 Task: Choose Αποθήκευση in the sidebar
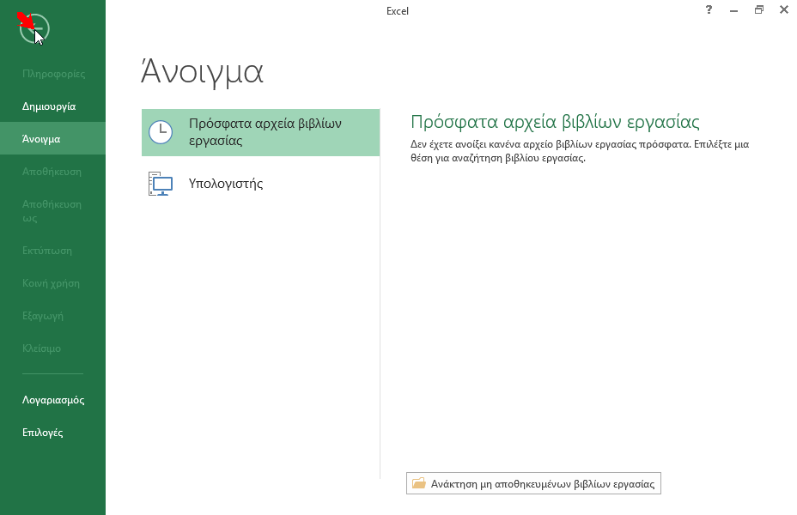click(x=52, y=171)
